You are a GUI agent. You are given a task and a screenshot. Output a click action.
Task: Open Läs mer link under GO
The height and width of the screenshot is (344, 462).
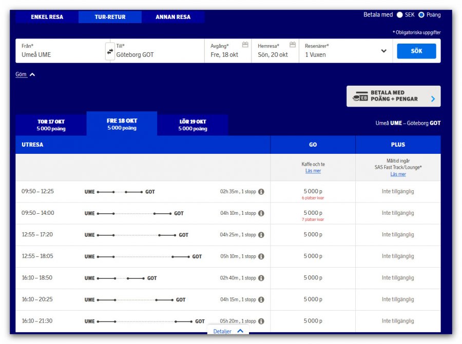point(313,171)
